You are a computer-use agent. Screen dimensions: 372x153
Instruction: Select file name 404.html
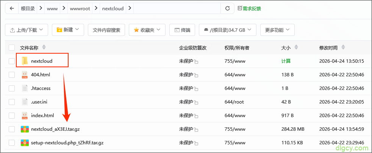click(x=41, y=75)
